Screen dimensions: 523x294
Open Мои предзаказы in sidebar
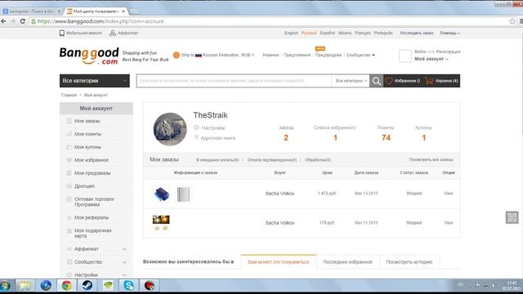click(x=92, y=173)
